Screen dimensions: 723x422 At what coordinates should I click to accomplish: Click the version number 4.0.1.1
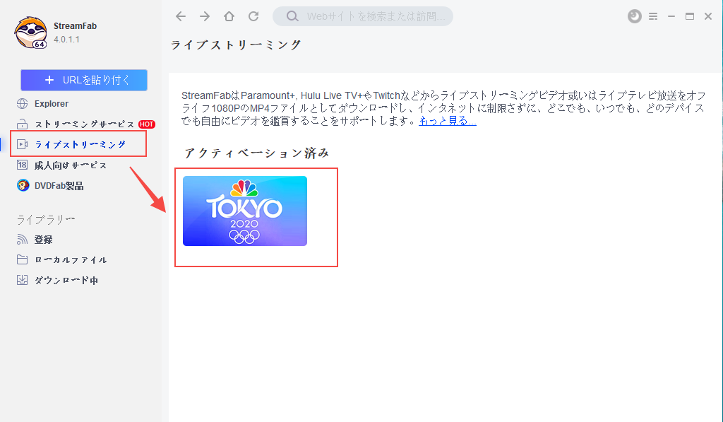tap(66, 40)
